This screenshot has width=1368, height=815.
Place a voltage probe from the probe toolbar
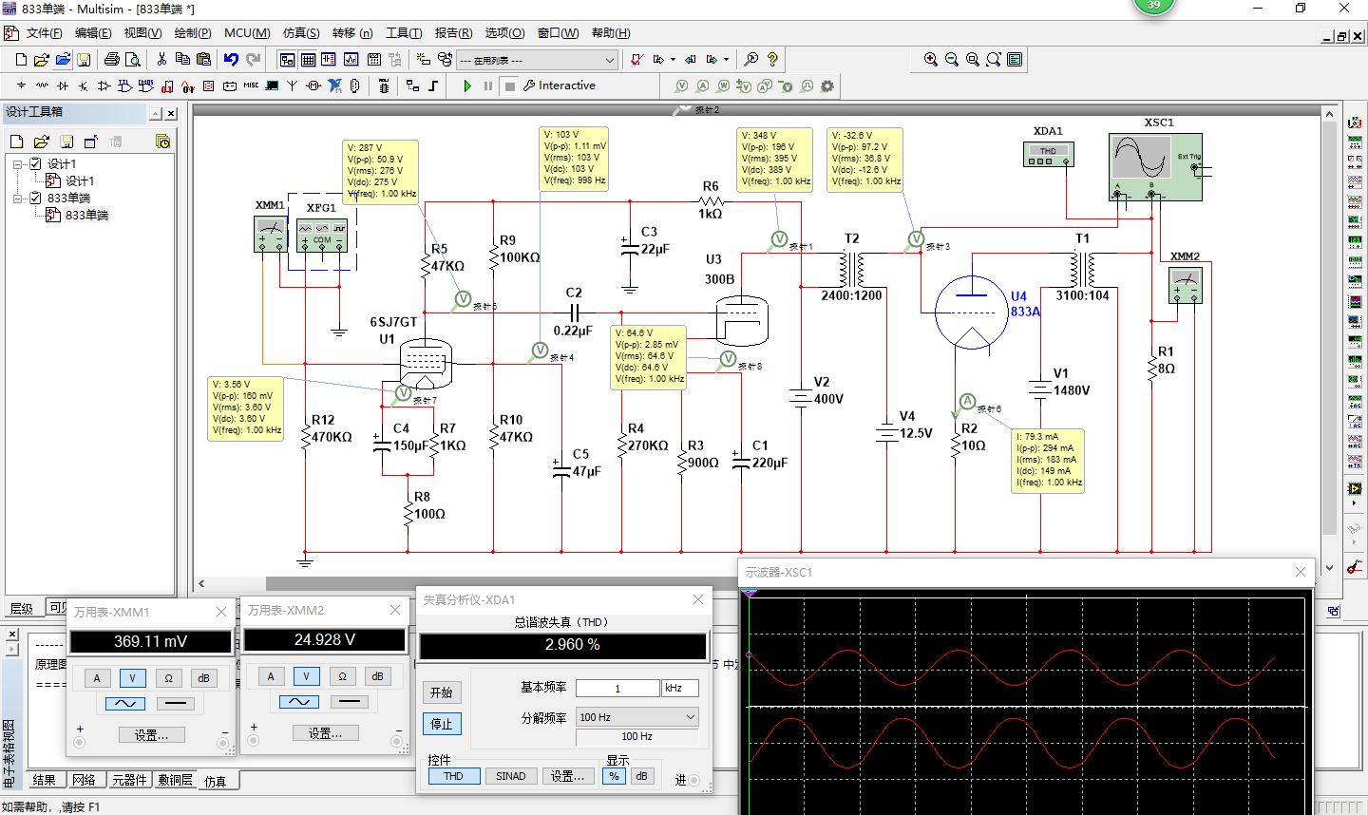(x=681, y=85)
